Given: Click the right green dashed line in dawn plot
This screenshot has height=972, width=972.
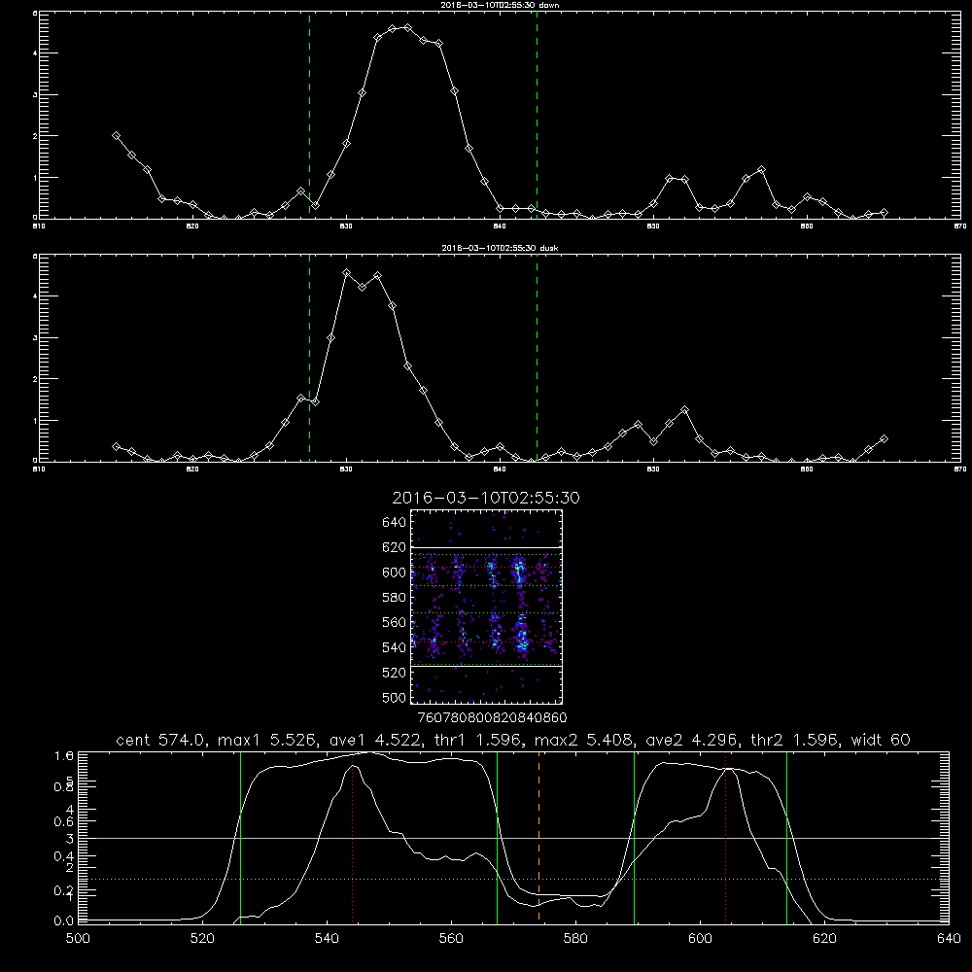Looking at the screenshot, I should point(537,116).
